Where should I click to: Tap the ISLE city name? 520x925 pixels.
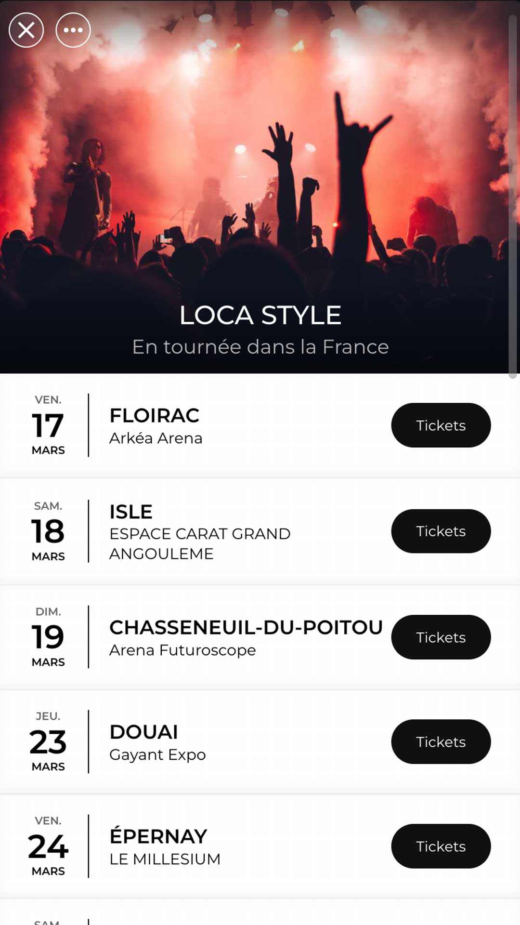(131, 512)
